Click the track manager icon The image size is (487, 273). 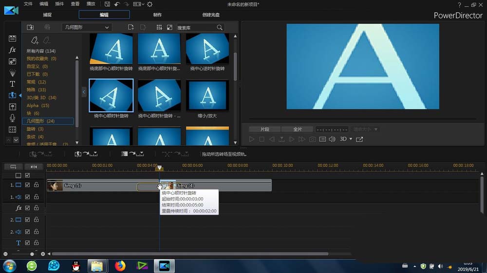click(x=13, y=167)
